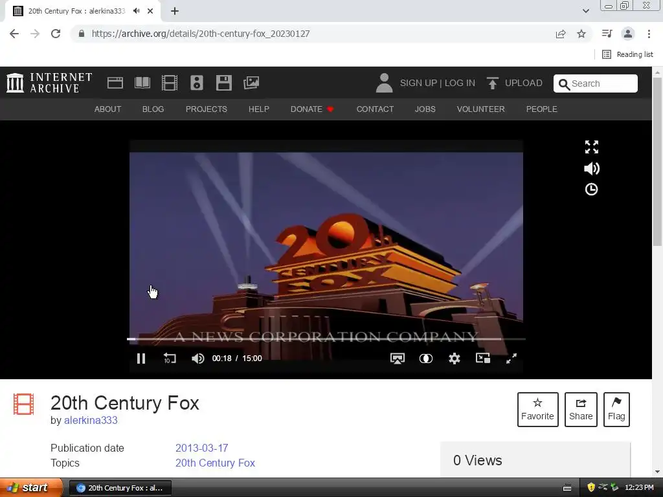Seek on the video progress bar
Viewport: 663px width, 497px height.
pyautogui.click(x=326, y=339)
